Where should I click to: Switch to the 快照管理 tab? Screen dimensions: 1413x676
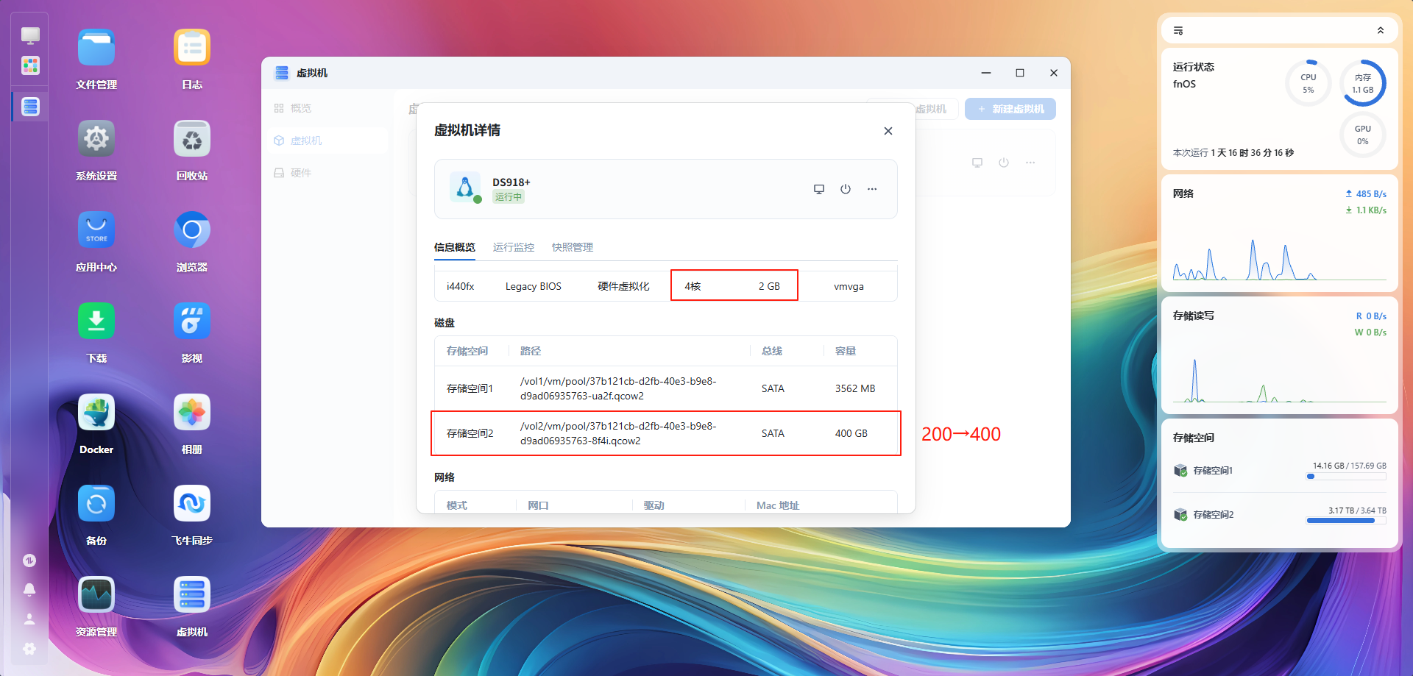(x=572, y=247)
